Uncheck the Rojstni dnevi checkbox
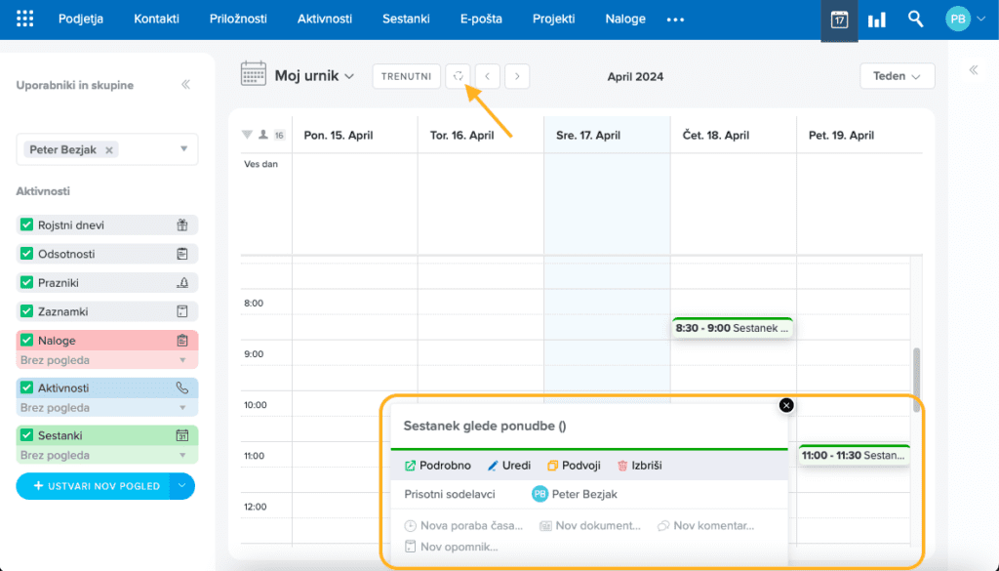 27,225
